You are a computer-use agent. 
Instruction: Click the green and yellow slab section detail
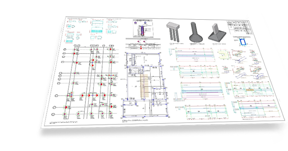tap(224, 54)
